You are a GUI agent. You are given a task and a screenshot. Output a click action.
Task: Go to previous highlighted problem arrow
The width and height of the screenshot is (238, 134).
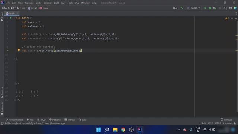232,18
